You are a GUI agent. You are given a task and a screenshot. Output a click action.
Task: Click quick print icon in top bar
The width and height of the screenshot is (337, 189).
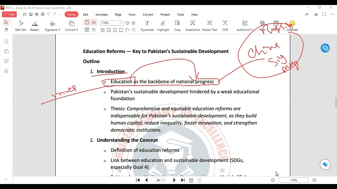click(x=43, y=14)
